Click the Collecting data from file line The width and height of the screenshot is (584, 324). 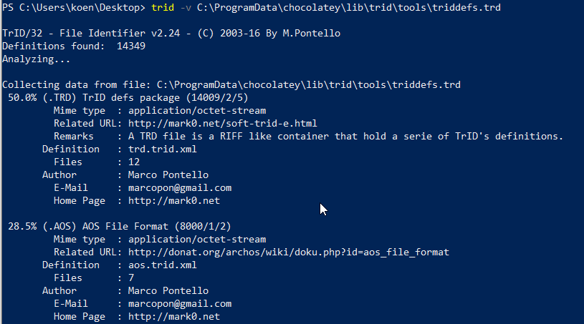pyautogui.click(x=231, y=84)
